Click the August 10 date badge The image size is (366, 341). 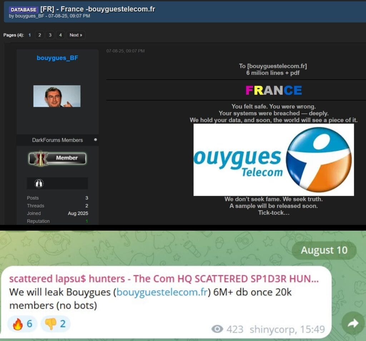tap(324, 250)
